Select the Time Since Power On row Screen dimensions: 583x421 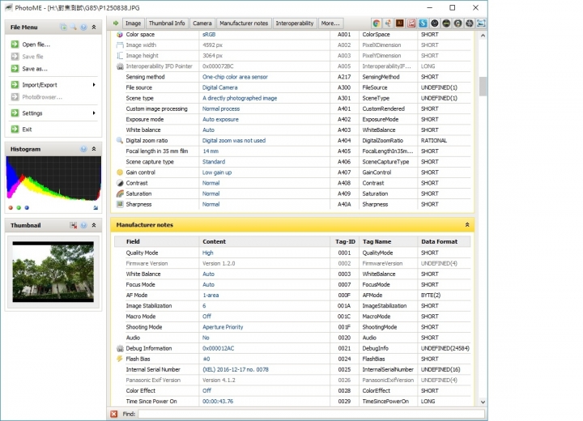292,402
